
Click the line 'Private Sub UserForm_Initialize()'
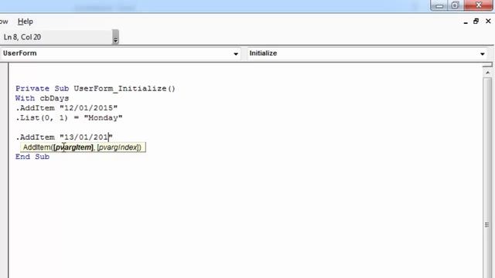click(x=95, y=89)
